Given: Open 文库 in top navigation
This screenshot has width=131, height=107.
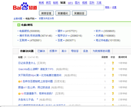Looking at the screenshot, I should pos(99,3).
